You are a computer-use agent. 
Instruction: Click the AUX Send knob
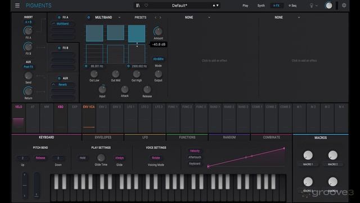coord(28,76)
